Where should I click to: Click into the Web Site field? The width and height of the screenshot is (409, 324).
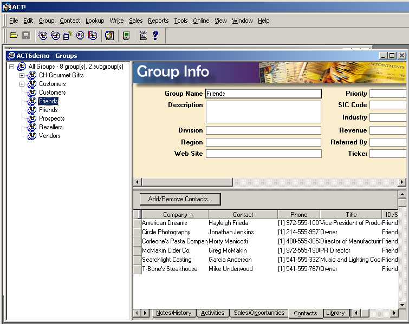pyautogui.click(x=263, y=154)
